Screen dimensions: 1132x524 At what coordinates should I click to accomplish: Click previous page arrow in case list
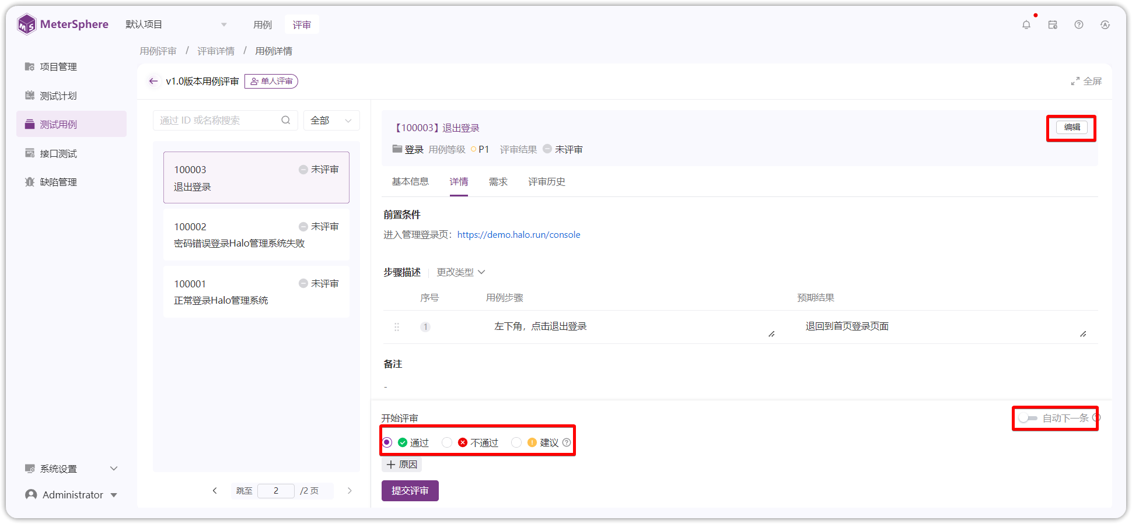(x=215, y=491)
